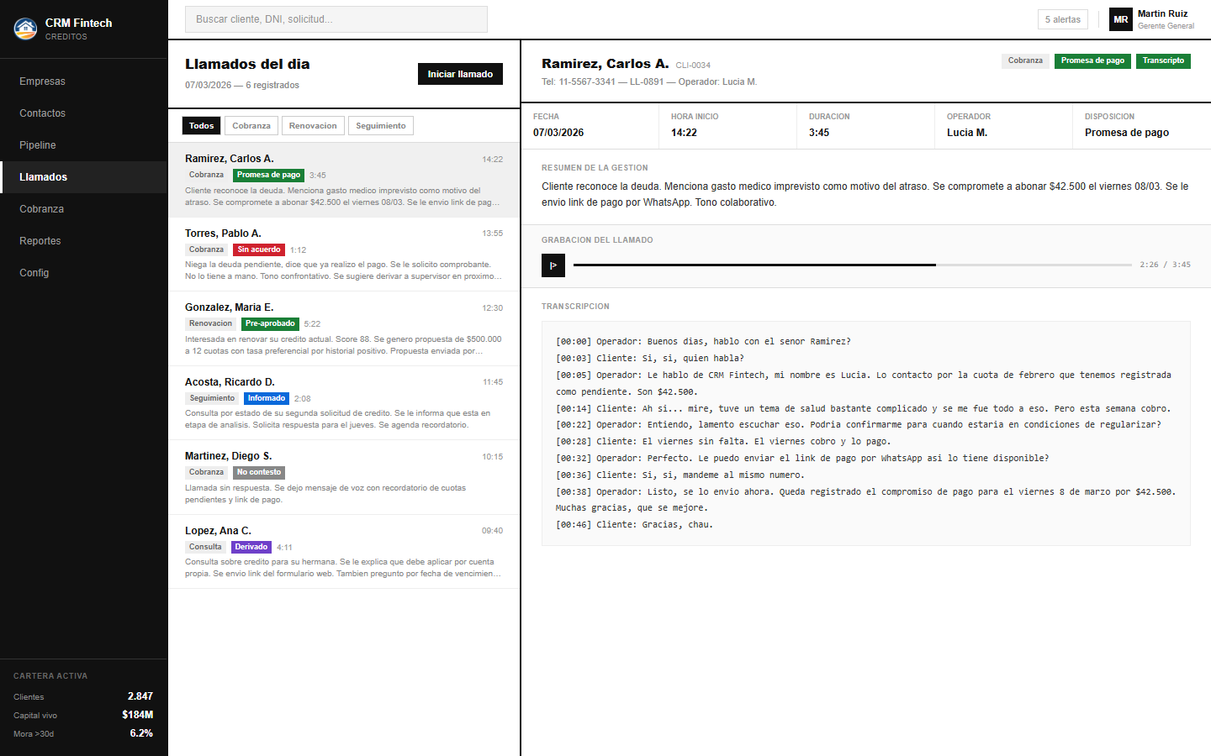Open the Config menu item

34,273
